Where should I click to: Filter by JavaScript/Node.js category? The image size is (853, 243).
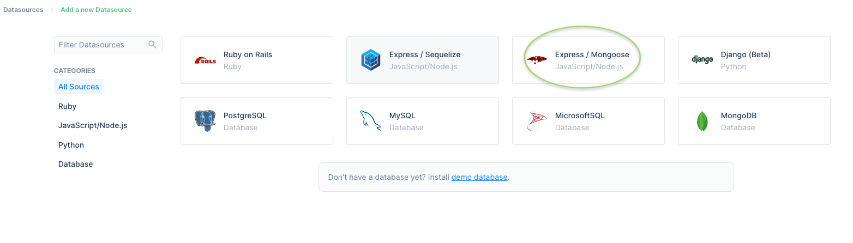coord(93,125)
